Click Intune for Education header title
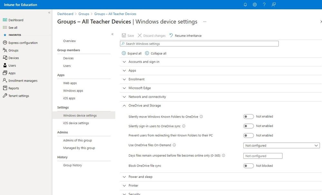Screen dimensions: 322x195 click(21, 5)
